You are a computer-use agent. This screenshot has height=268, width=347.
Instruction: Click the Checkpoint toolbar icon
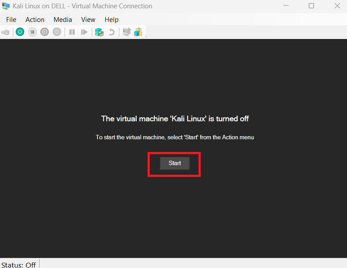pos(99,32)
